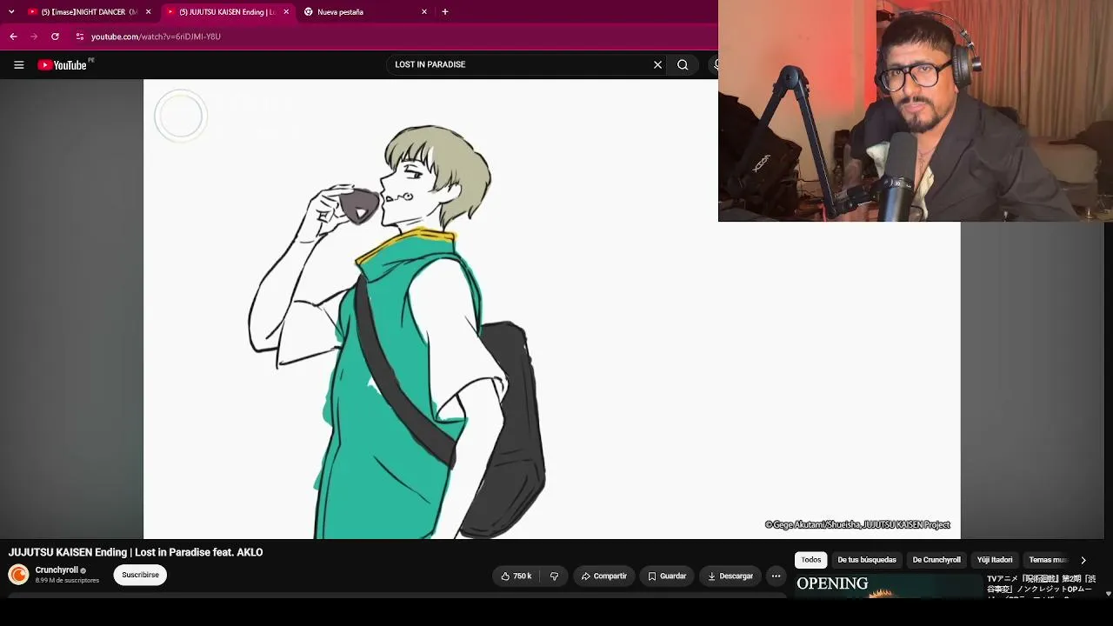The width and height of the screenshot is (1113, 626).
Task: Click the video title JUJUTSU KAISEN Ending
Action: click(x=136, y=552)
